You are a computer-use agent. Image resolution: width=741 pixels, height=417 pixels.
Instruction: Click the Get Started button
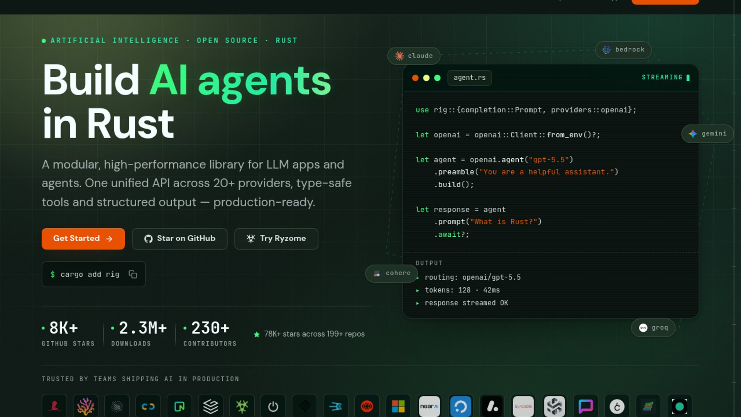click(83, 239)
